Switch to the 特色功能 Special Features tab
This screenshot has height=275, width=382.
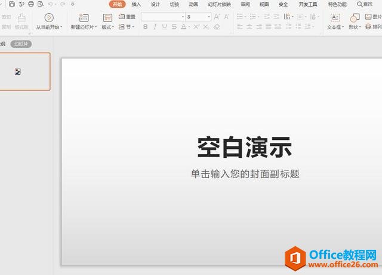tap(337, 4)
